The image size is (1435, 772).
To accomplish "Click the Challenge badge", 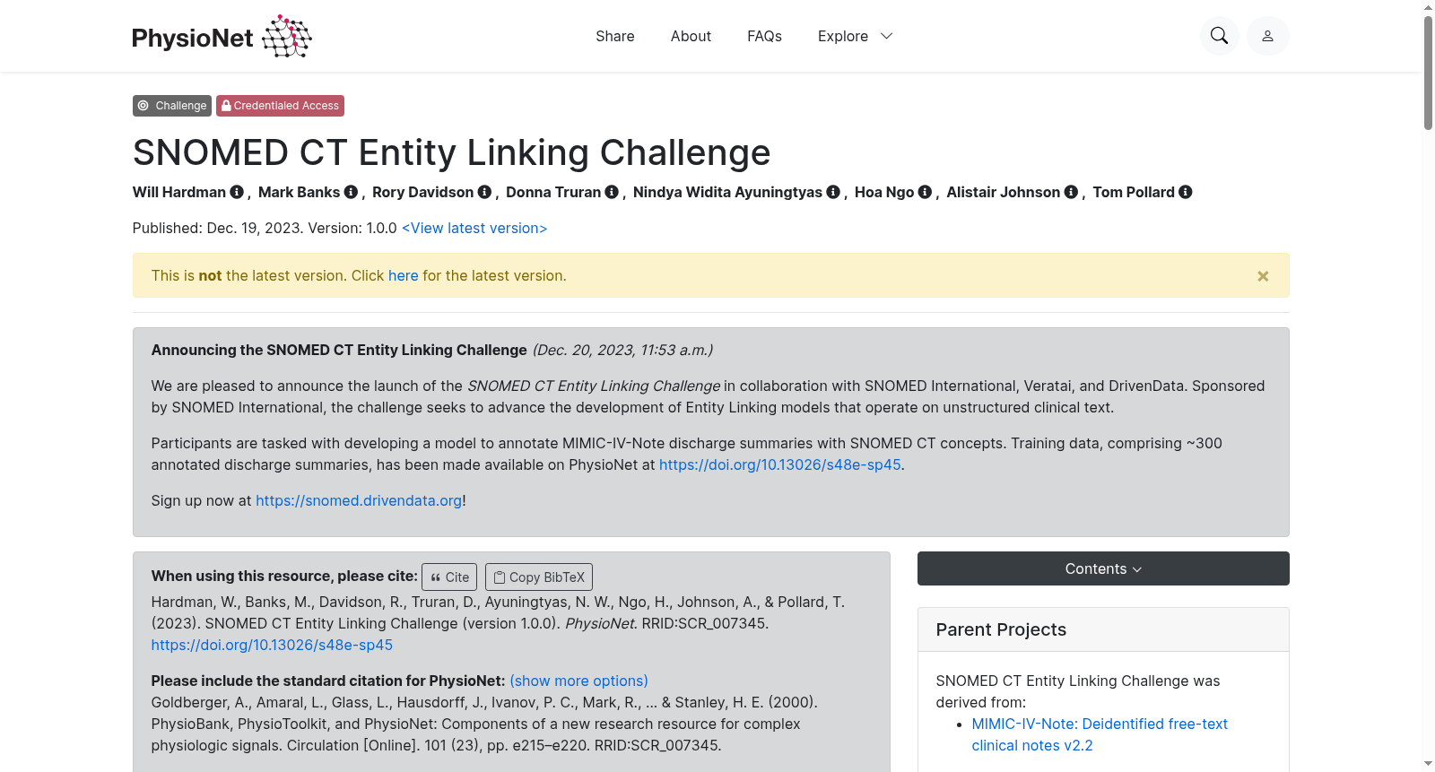I will click(172, 106).
